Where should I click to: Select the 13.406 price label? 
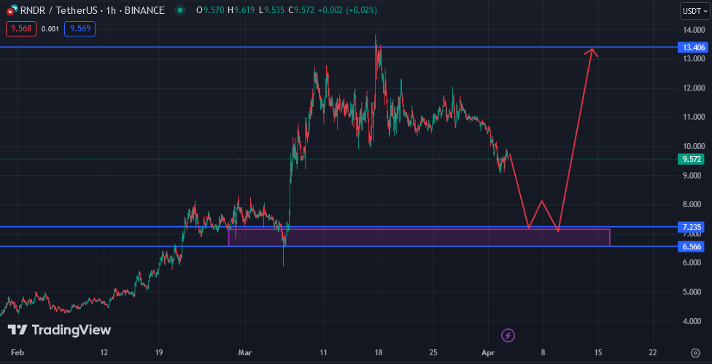692,47
